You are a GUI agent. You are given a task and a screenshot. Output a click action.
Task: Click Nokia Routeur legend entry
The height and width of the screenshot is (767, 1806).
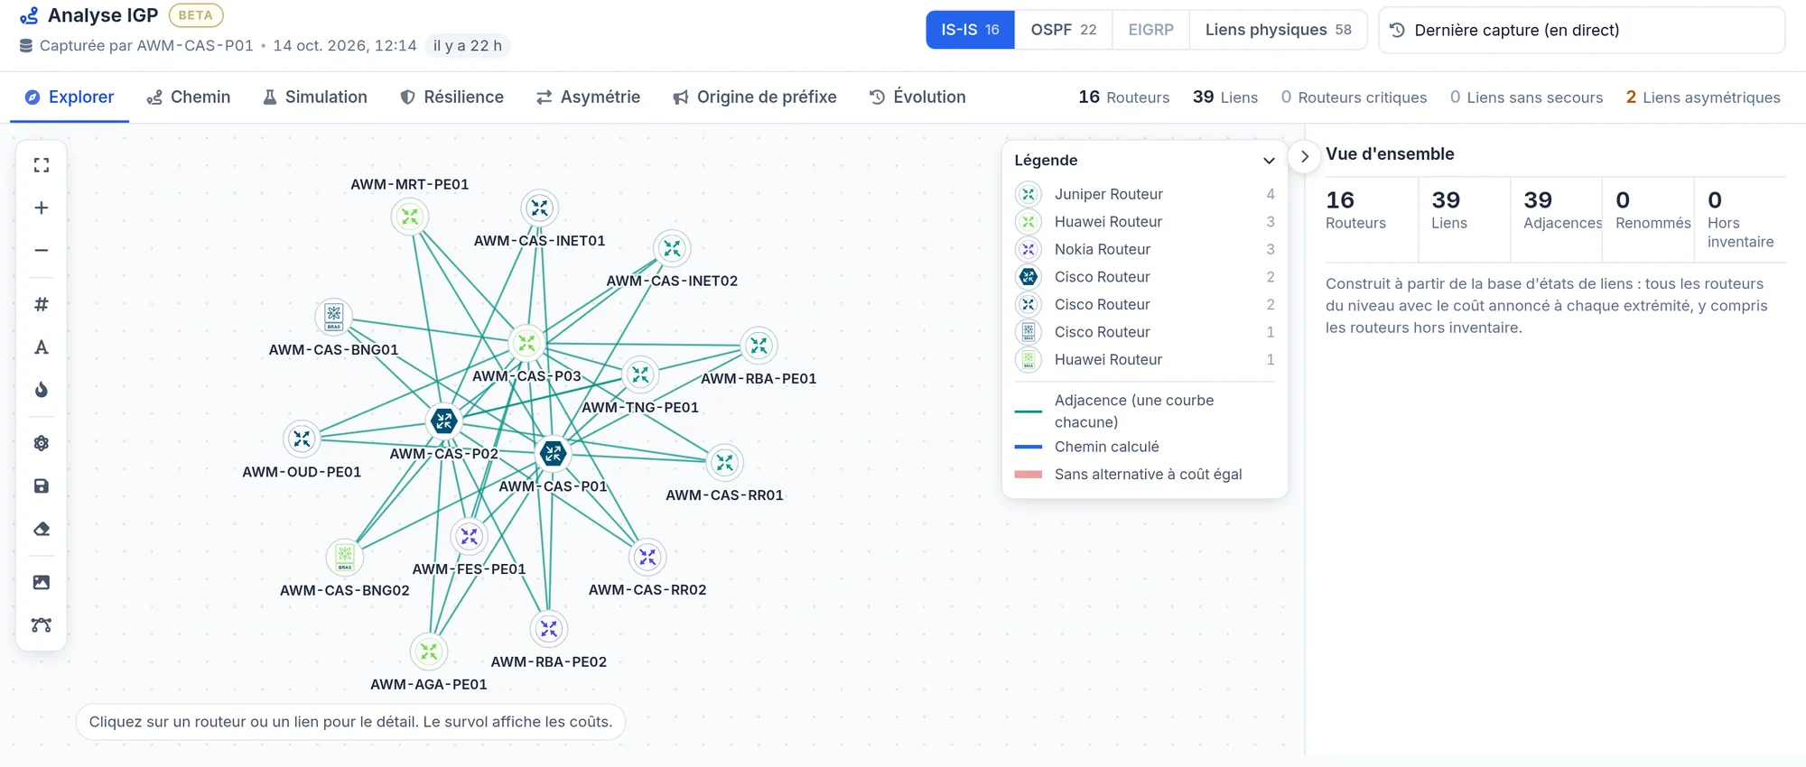[1145, 249]
